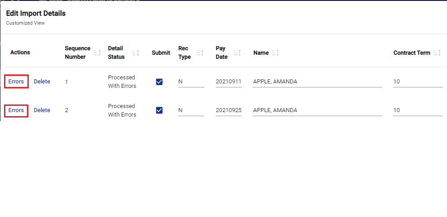The image size is (447, 217).
Task: Edit Rec Type field in first row
Action: [x=191, y=82]
